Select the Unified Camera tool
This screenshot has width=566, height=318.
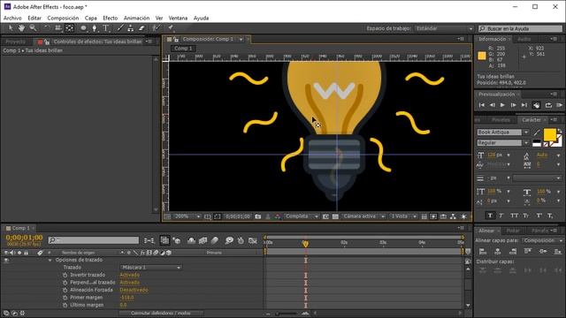tap(58, 28)
